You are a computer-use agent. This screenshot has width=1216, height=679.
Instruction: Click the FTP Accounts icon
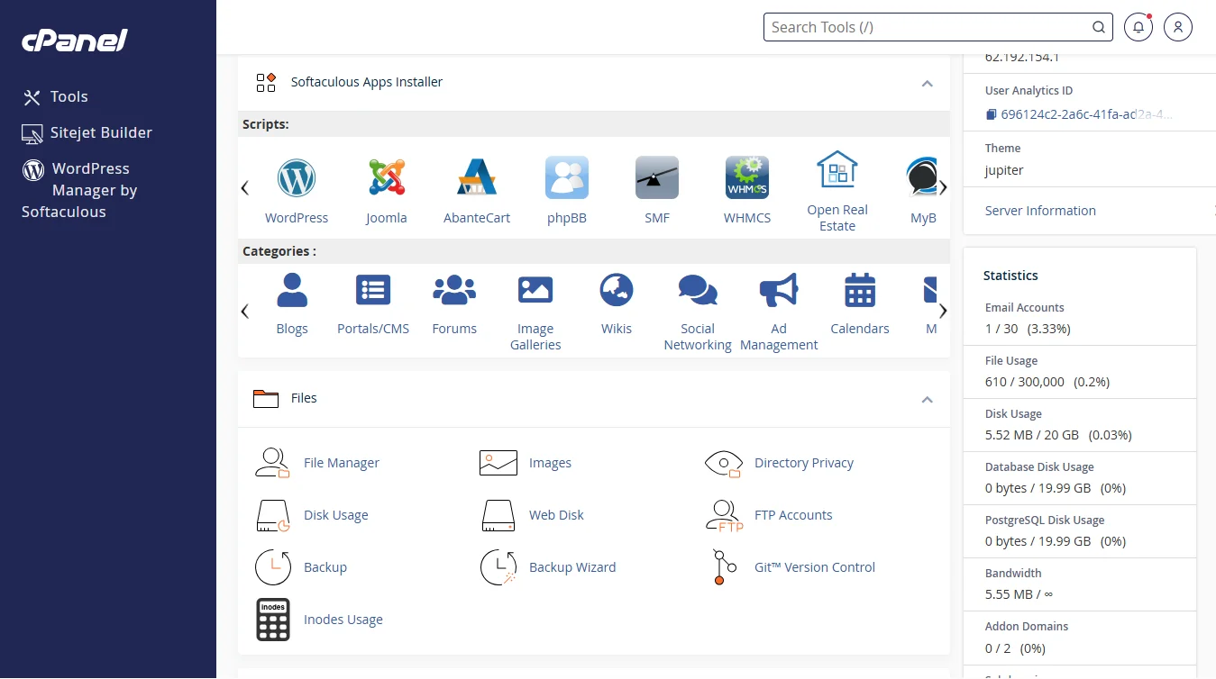click(x=724, y=515)
